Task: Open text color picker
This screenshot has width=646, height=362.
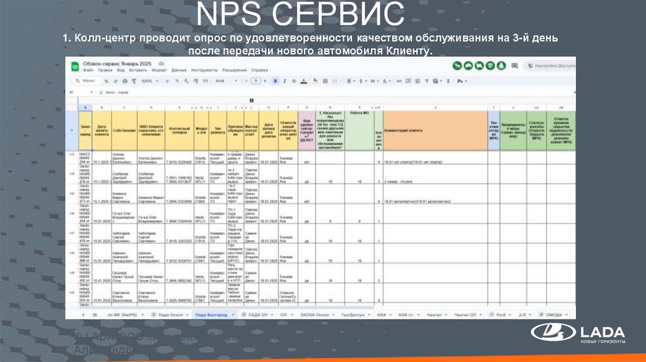Action: (x=303, y=81)
